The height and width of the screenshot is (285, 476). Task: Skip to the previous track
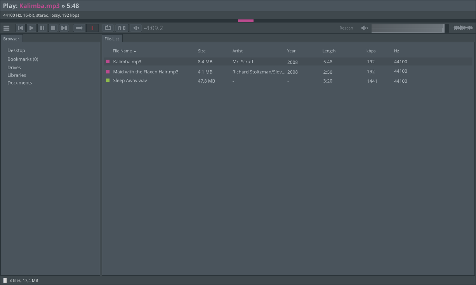click(21, 28)
